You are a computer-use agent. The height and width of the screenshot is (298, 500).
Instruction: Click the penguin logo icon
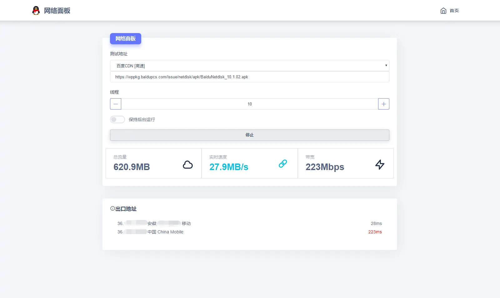[x=36, y=11]
